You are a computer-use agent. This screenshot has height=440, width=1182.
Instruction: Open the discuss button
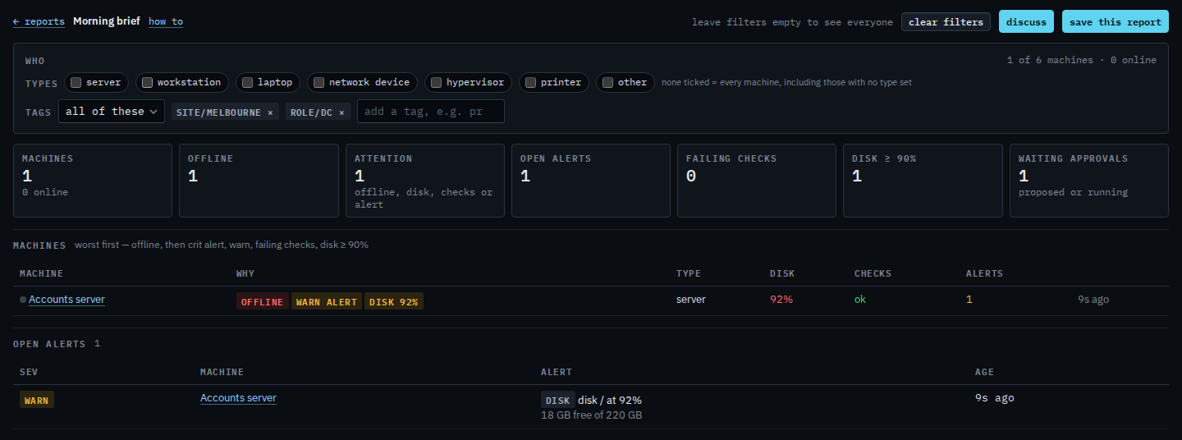pyautogui.click(x=1026, y=22)
